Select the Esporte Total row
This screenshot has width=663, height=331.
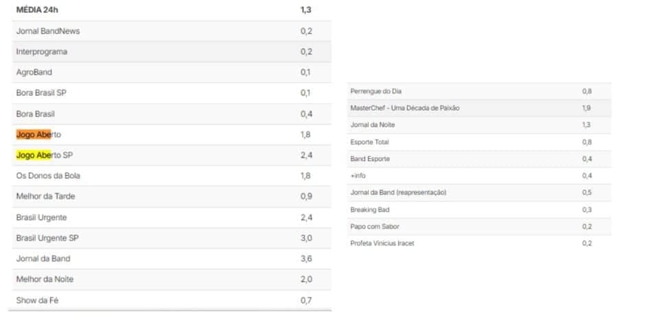479,142
